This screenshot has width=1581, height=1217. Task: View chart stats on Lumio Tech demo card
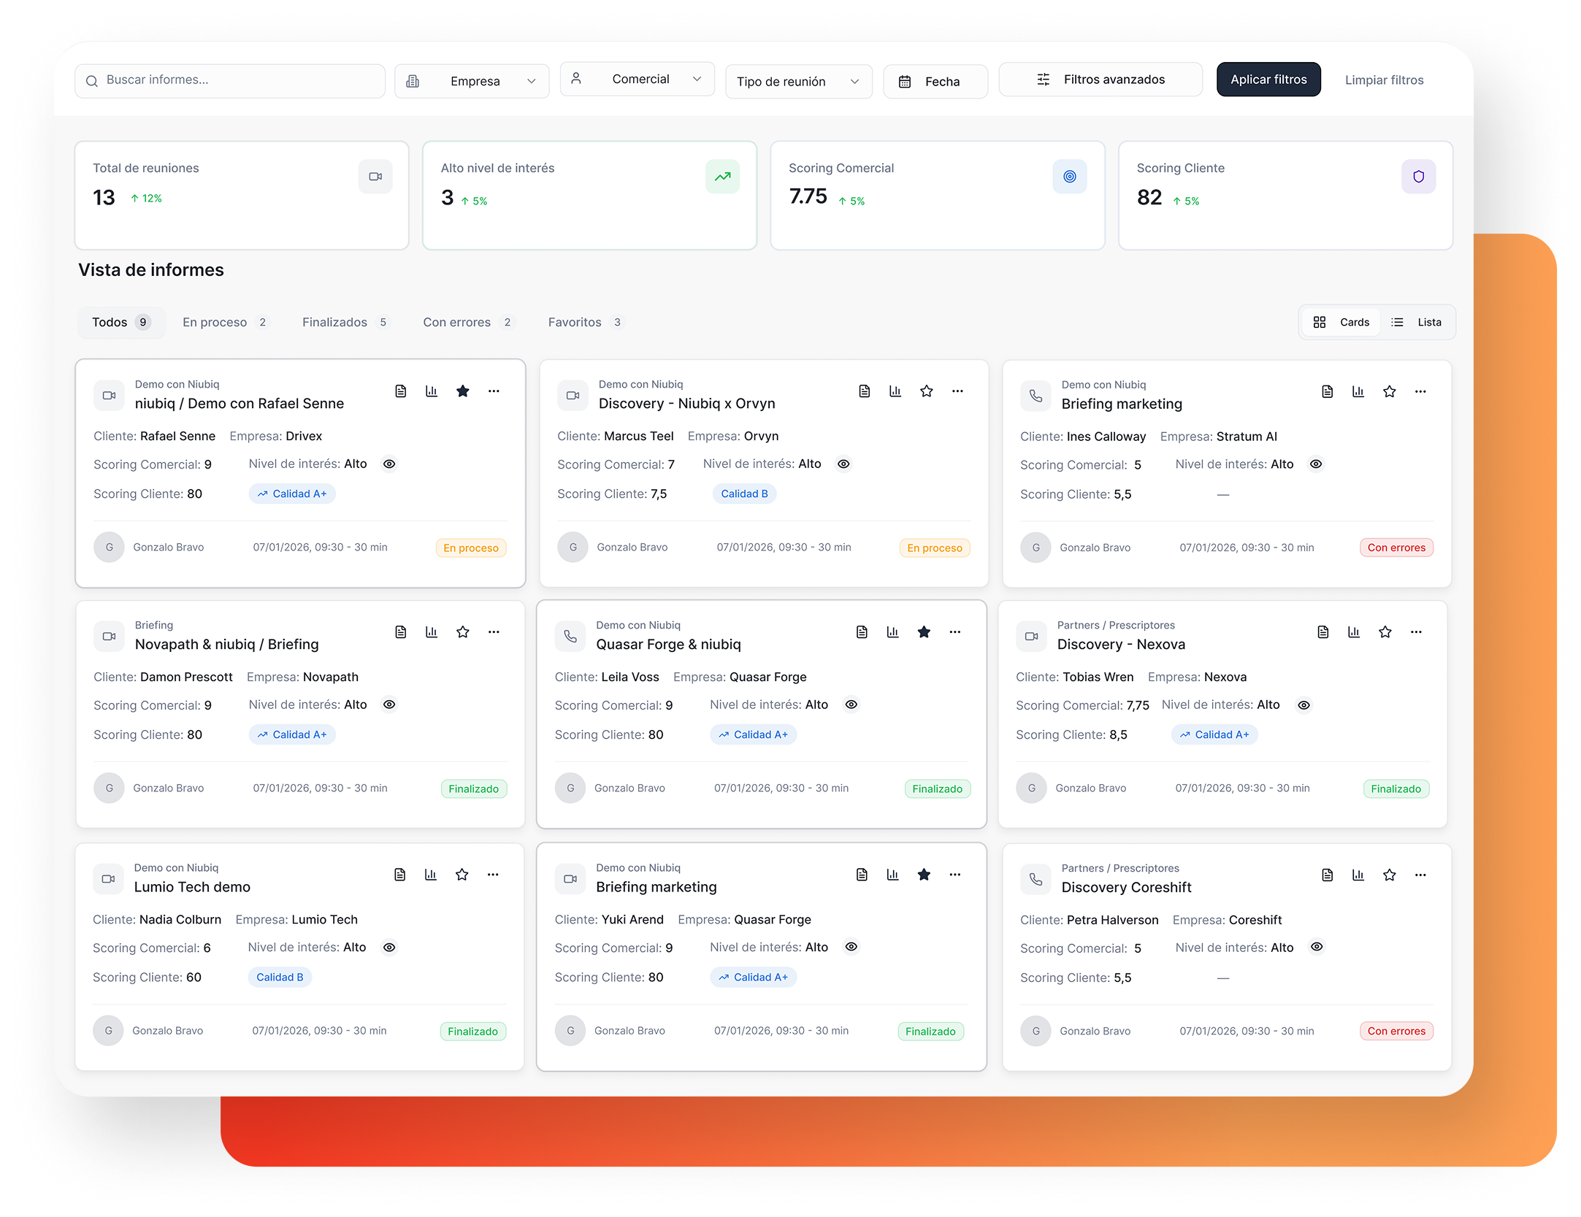click(431, 875)
